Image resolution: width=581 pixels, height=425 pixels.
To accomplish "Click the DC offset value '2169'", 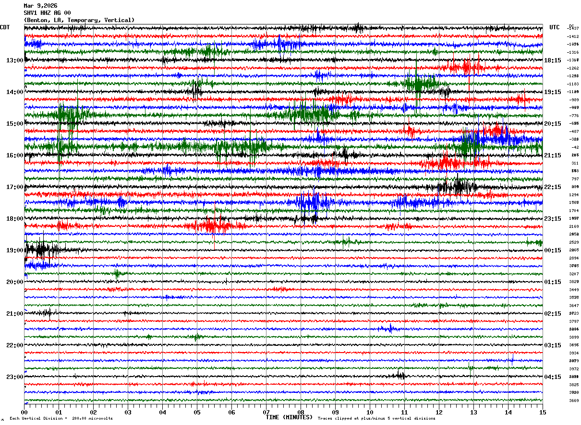I will tap(574, 226).
